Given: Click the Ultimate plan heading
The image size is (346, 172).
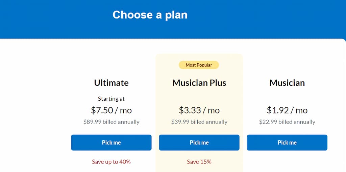Looking at the screenshot, I should tap(112, 83).
